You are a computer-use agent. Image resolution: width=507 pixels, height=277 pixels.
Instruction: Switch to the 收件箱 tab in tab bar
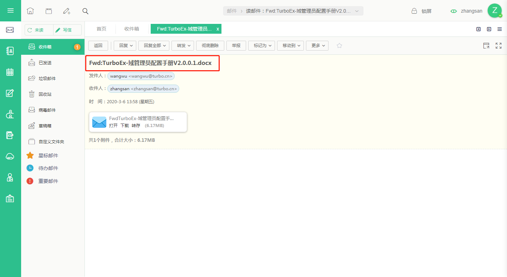click(x=132, y=29)
